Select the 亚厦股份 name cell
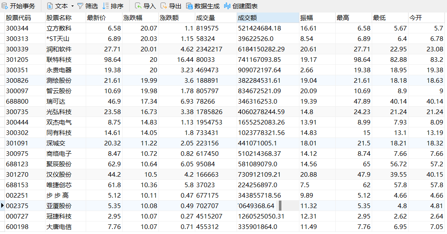Screen dimensions: 447x234 coord(66,206)
